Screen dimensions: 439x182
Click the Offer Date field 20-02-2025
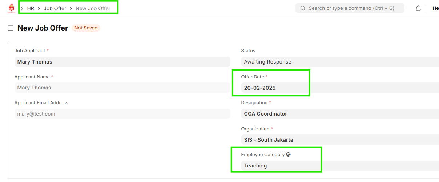click(340, 88)
